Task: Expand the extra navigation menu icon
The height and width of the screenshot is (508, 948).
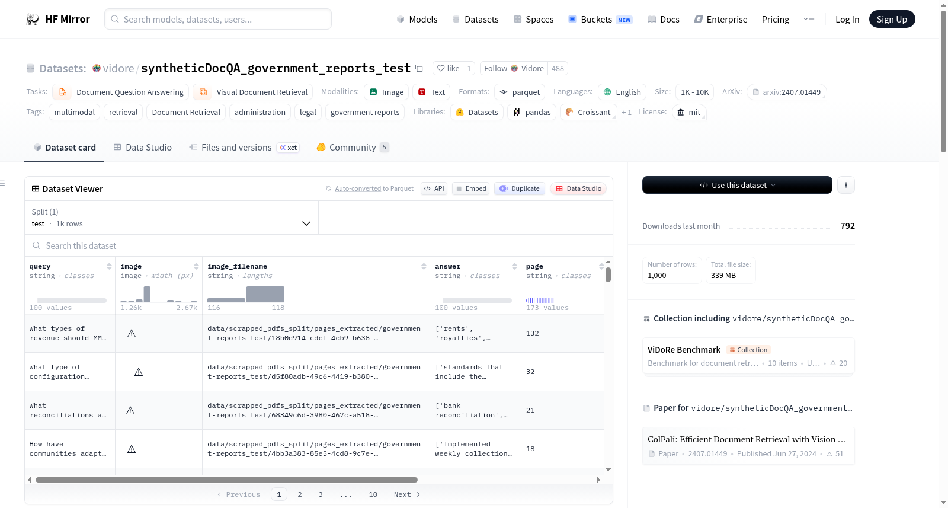Action: 809,19
